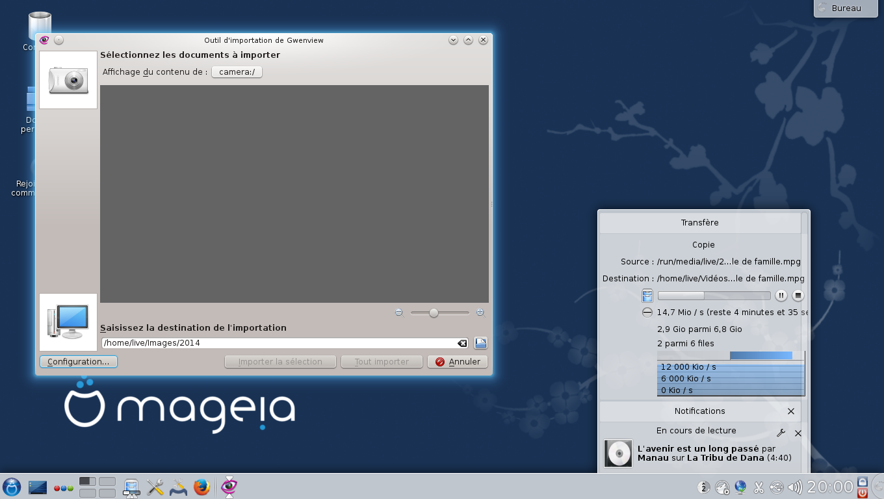Close the Notifications section

(x=791, y=411)
